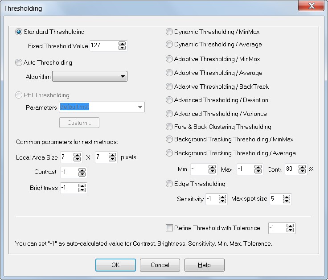Choose Fore & Back Clustering Thresholding
The width and height of the screenshot is (328, 280).
[169, 127]
